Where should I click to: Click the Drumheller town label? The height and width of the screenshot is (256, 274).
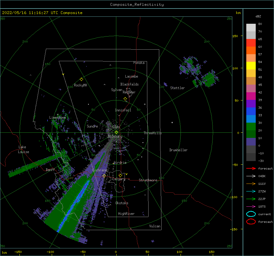tap(178, 150)
